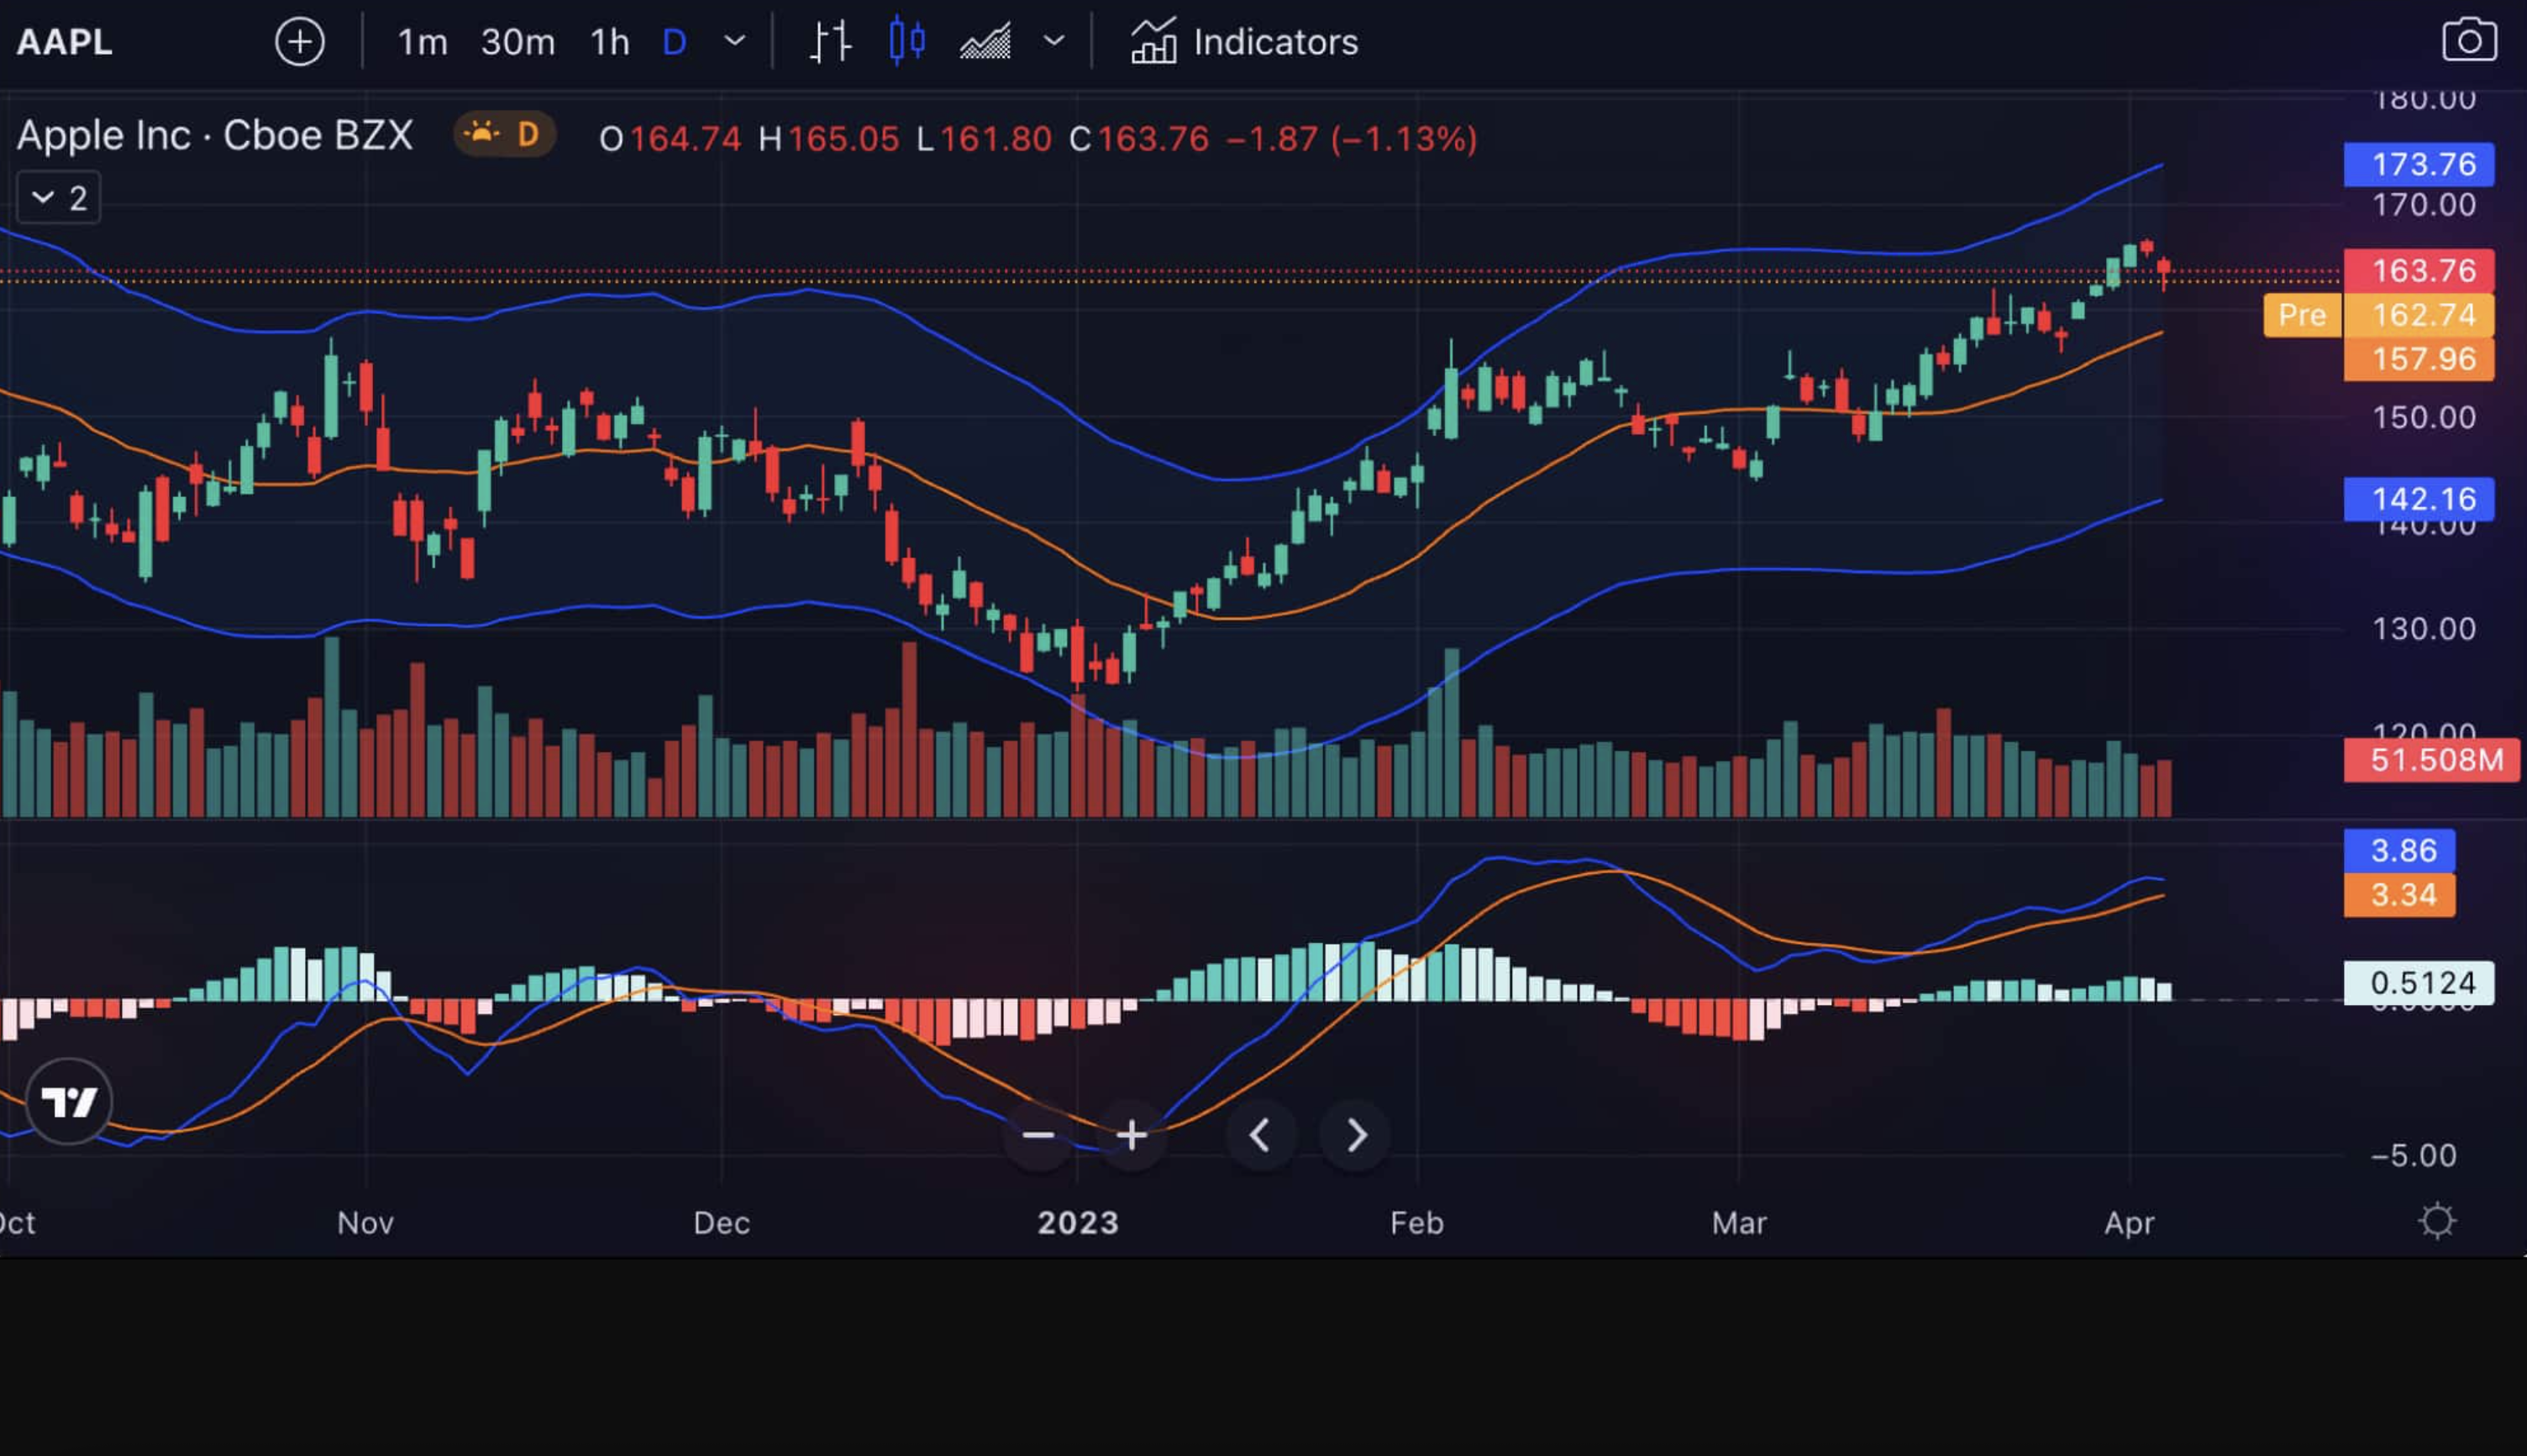Switch to 30m timeframe

click(517, 42)
